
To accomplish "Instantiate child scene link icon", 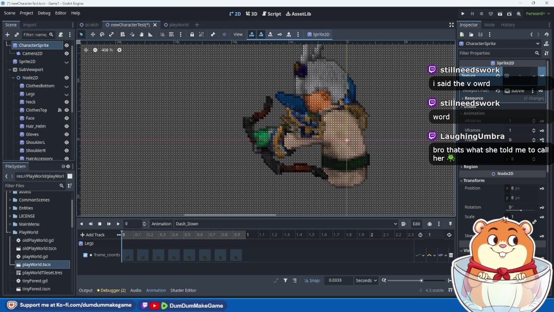I will pyautogui.click(x=16, y=35).
